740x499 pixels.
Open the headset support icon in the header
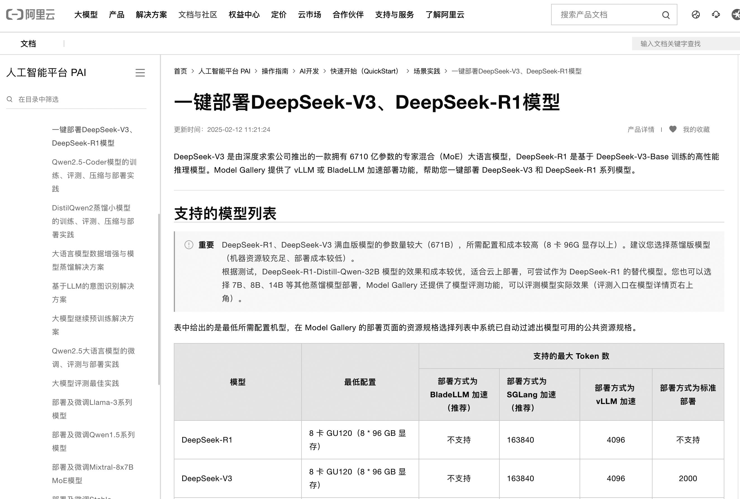[x=716, y=15]
